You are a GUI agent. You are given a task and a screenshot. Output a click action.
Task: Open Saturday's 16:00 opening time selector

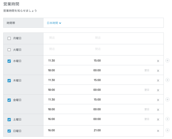click(x=51, y=119)
